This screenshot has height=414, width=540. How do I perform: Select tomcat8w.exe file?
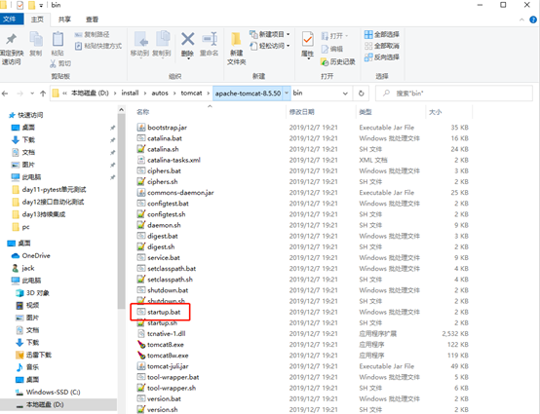168,356
